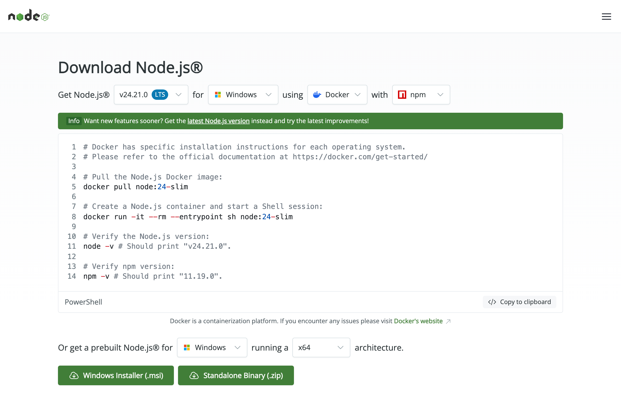621x393 pixels.
Task: Click the docker run --entrypoint command line
Action: 188,217
